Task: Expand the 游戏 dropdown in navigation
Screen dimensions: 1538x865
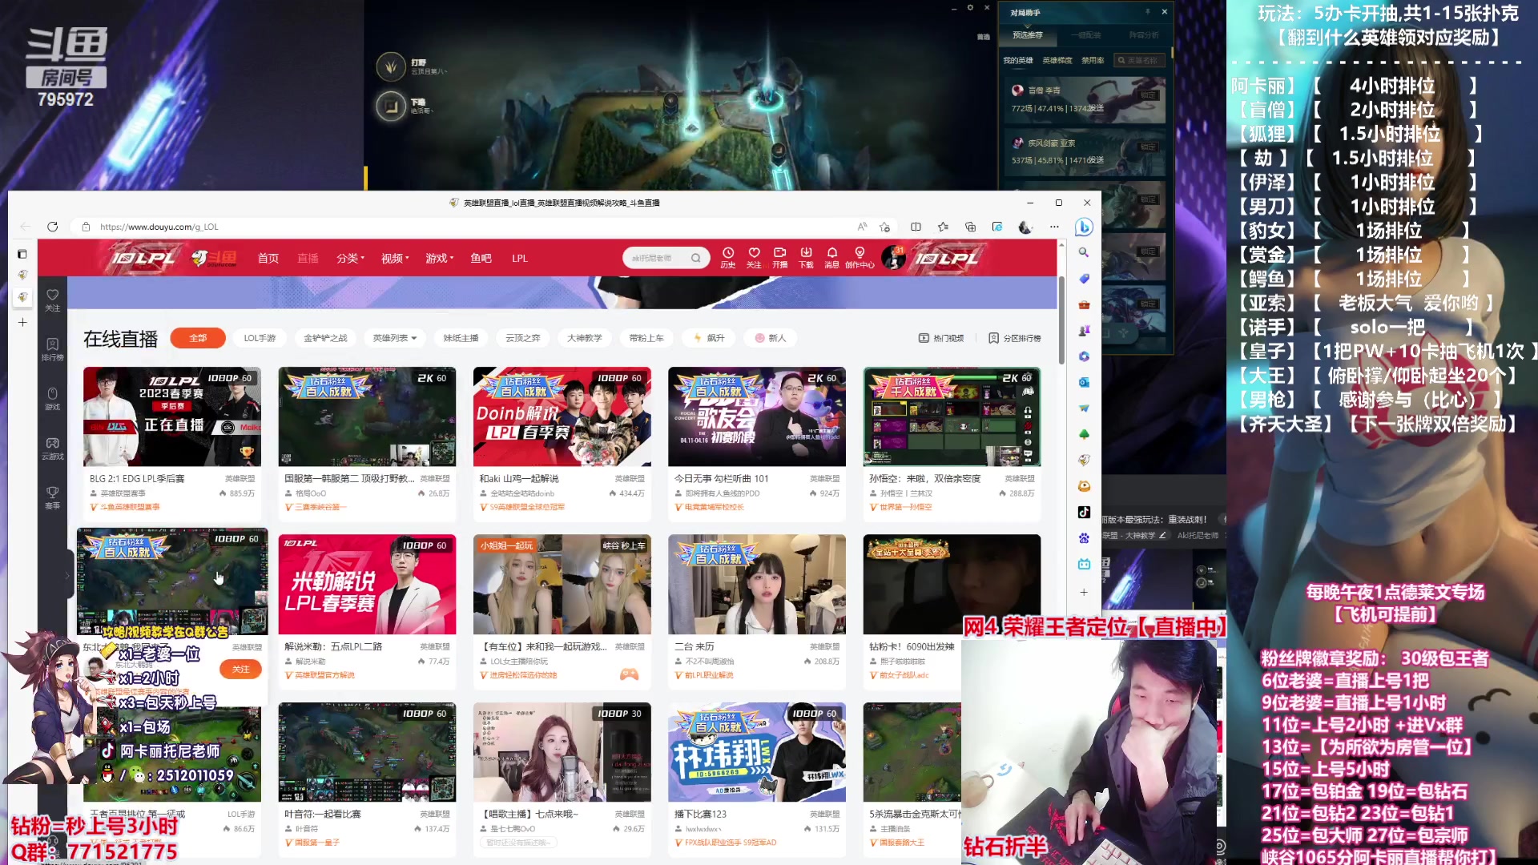Action: click(439, 258)
